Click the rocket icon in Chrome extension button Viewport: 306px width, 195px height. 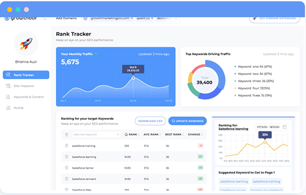click(x=254, y=18)
